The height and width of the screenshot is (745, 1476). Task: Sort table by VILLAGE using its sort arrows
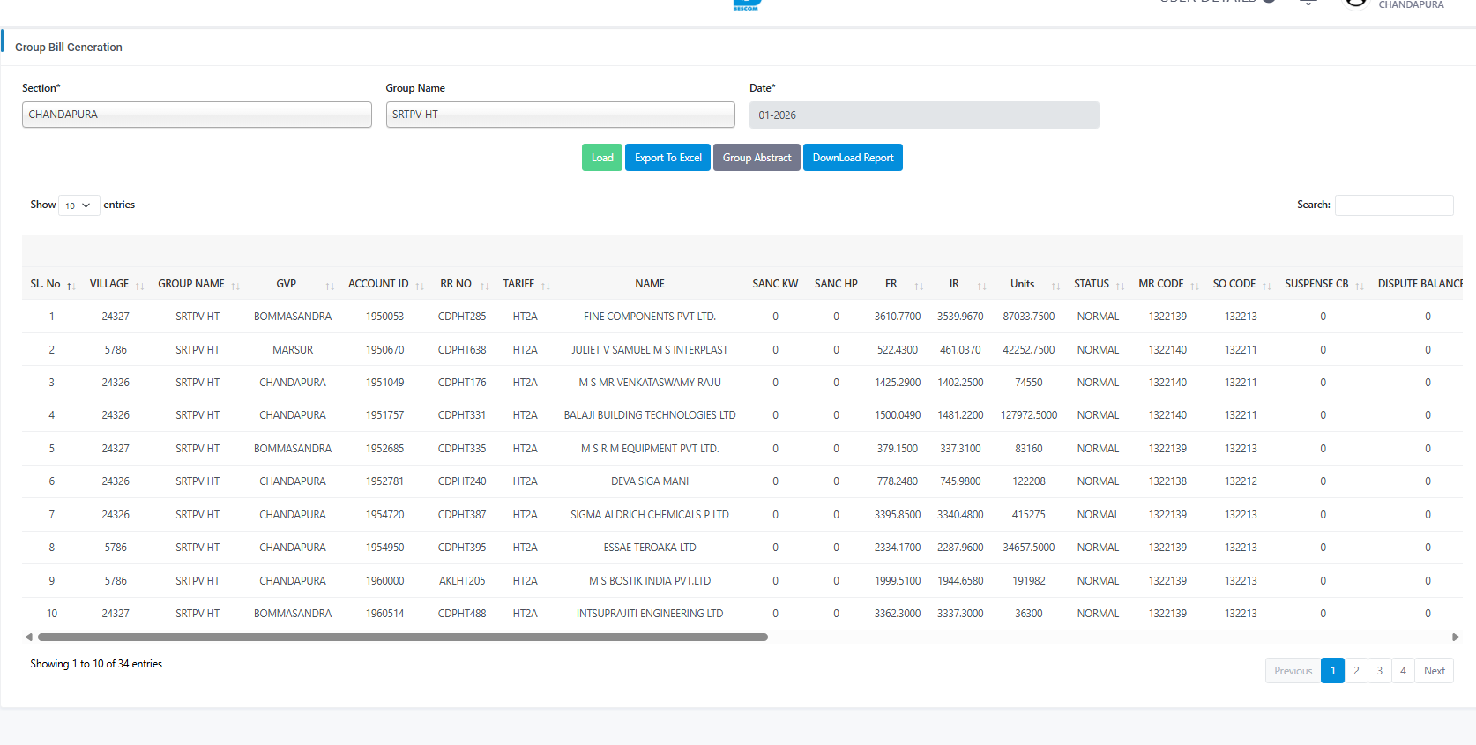pyautogui.click(x=139, y=286)
